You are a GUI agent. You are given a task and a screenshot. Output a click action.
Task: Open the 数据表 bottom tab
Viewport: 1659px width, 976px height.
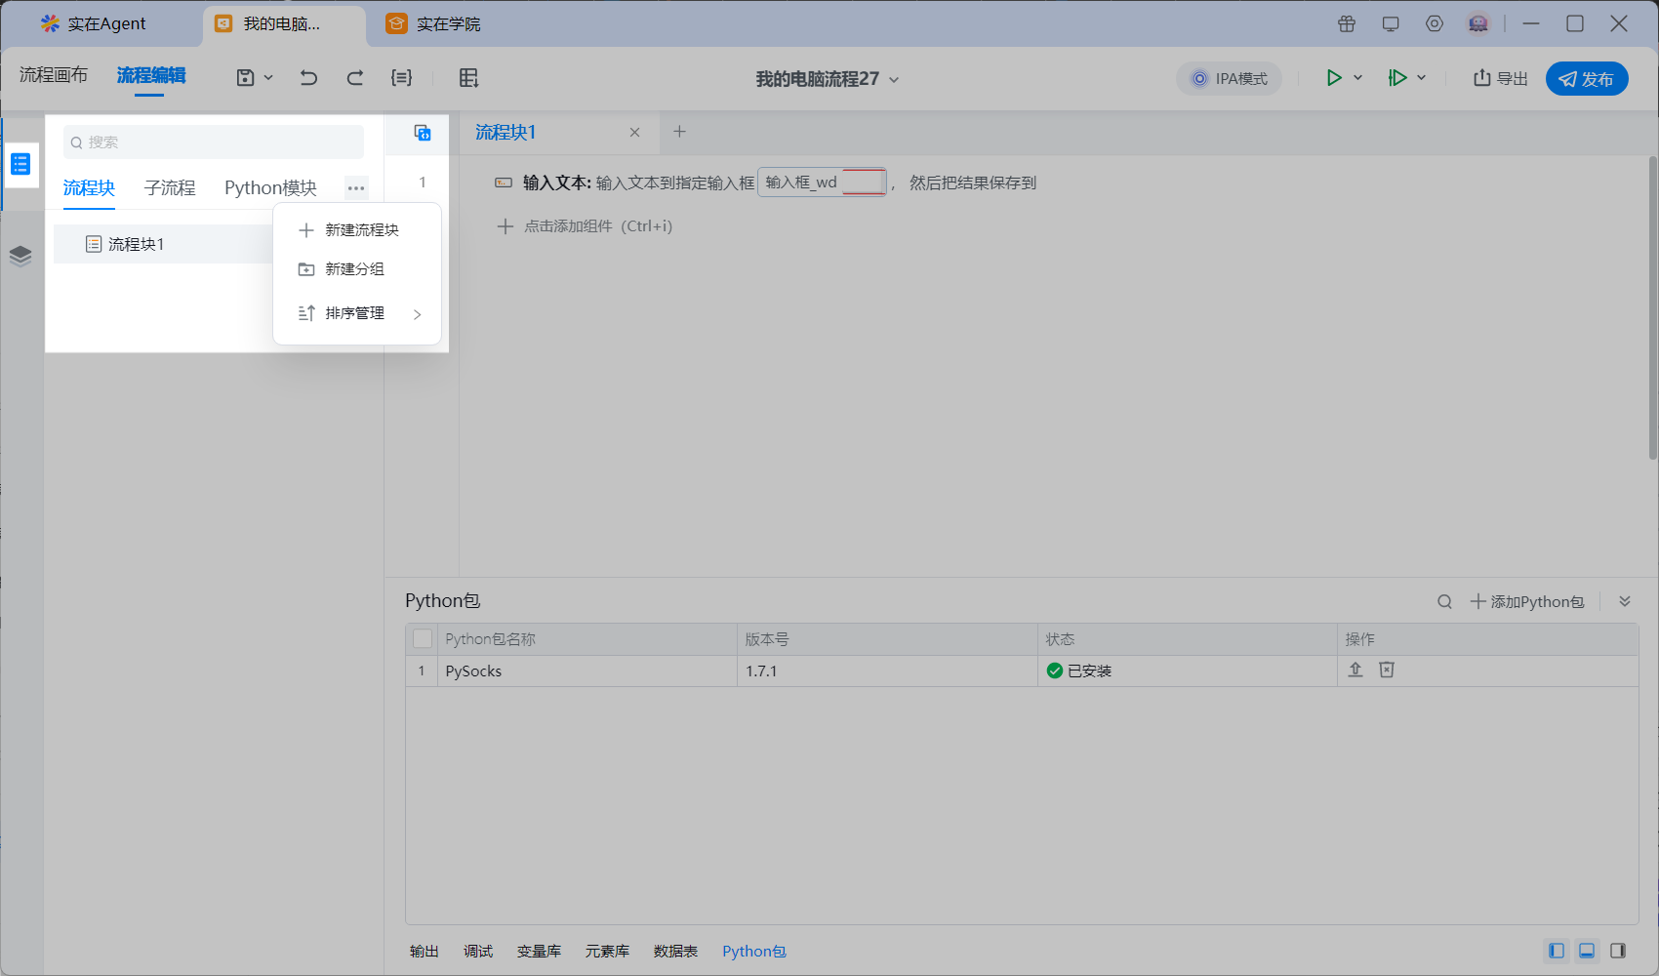[x=675, y=952]
